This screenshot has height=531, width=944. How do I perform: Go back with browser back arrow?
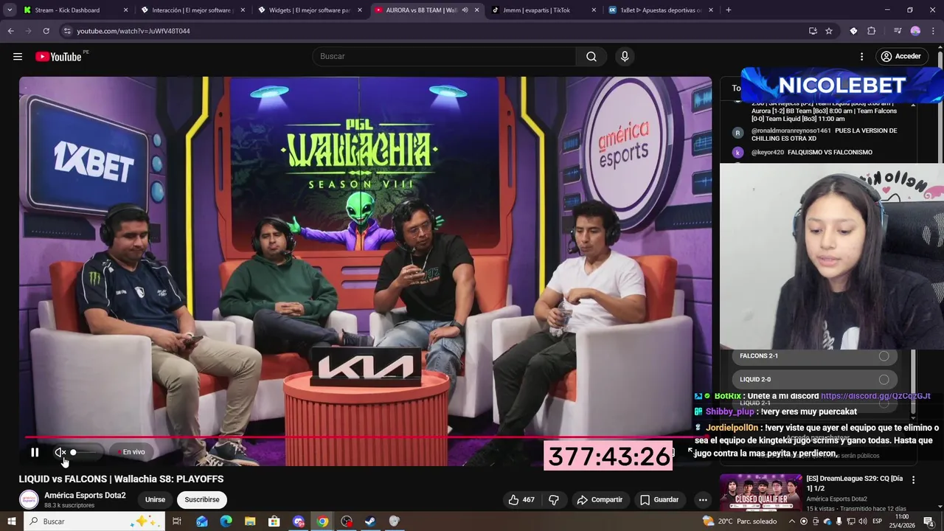coord(10,31)
